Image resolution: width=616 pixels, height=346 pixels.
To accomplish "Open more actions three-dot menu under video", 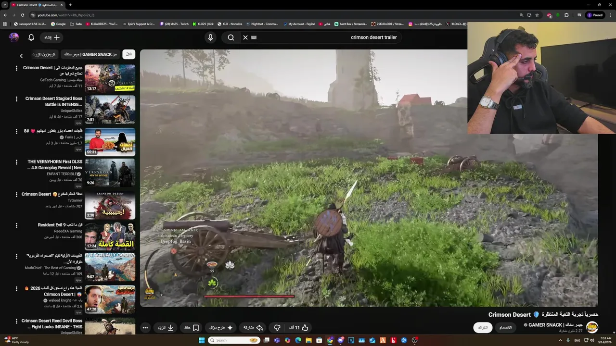I will tap(145, 328).
